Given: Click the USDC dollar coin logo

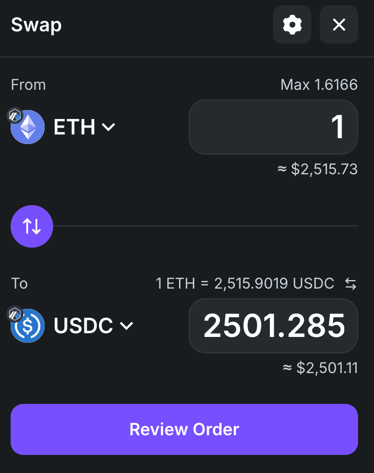Looking at the screenshot, I should coord(28,326).
